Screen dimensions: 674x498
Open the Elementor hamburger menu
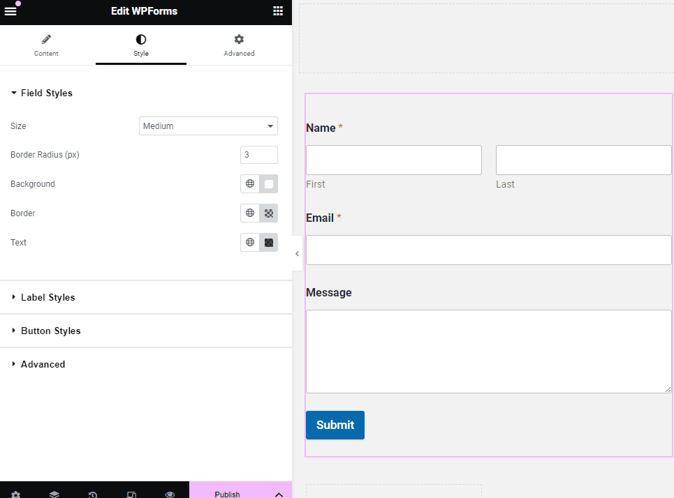tap(10, 11)
